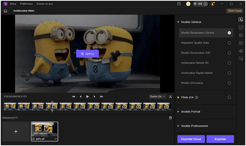This screenshot has height=146, width=246.
Task: Click the home icon in the top bar
Action: (5, 11)
